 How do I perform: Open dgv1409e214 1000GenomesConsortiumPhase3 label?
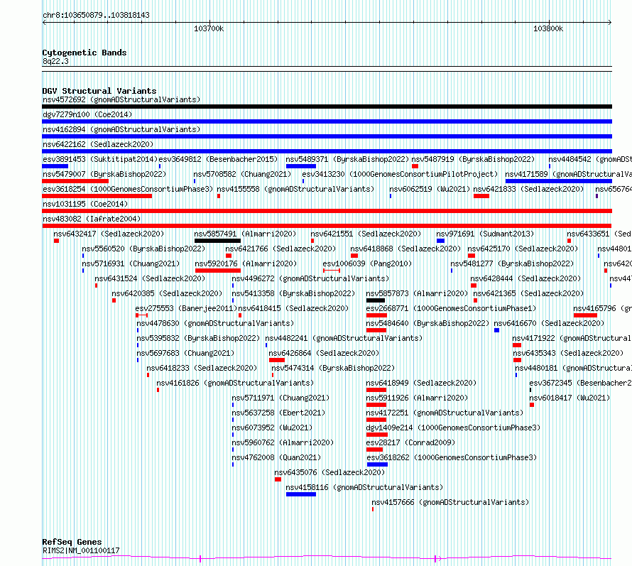453,428
